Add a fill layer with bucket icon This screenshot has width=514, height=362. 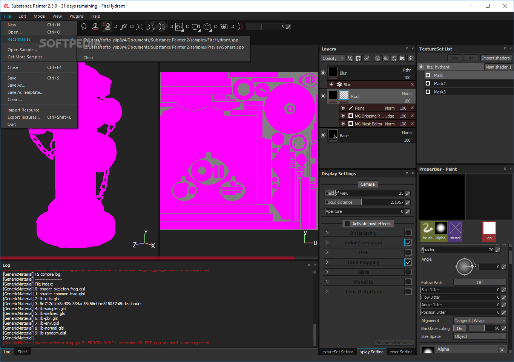tap(385, 58)
